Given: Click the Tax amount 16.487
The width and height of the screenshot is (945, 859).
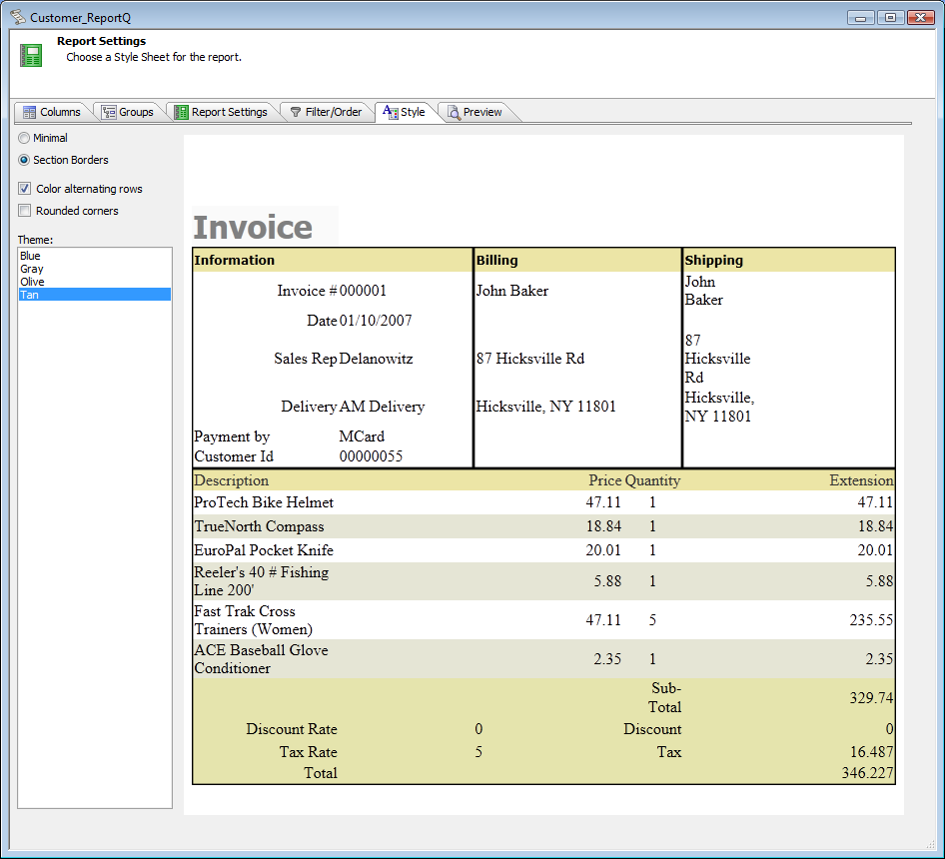Looking at the screenshot, I should (871, 752).
